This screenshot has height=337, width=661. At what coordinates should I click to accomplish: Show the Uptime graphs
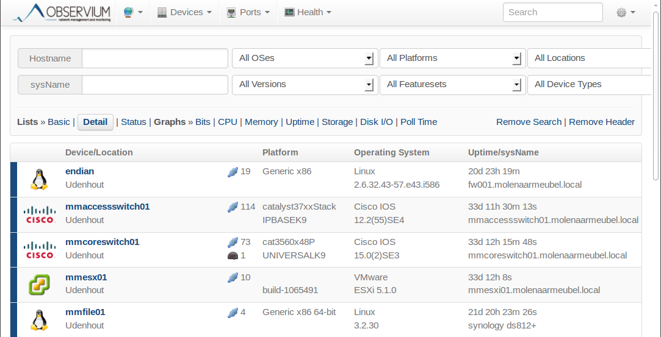point(300,122)
